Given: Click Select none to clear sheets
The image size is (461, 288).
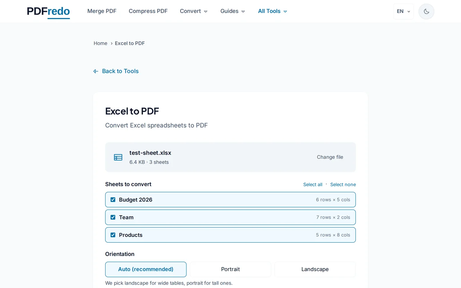Looking at the screenshot, I should coord(343,184).
